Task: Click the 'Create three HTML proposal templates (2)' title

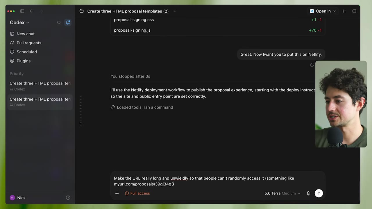Action: coord(128,11)
